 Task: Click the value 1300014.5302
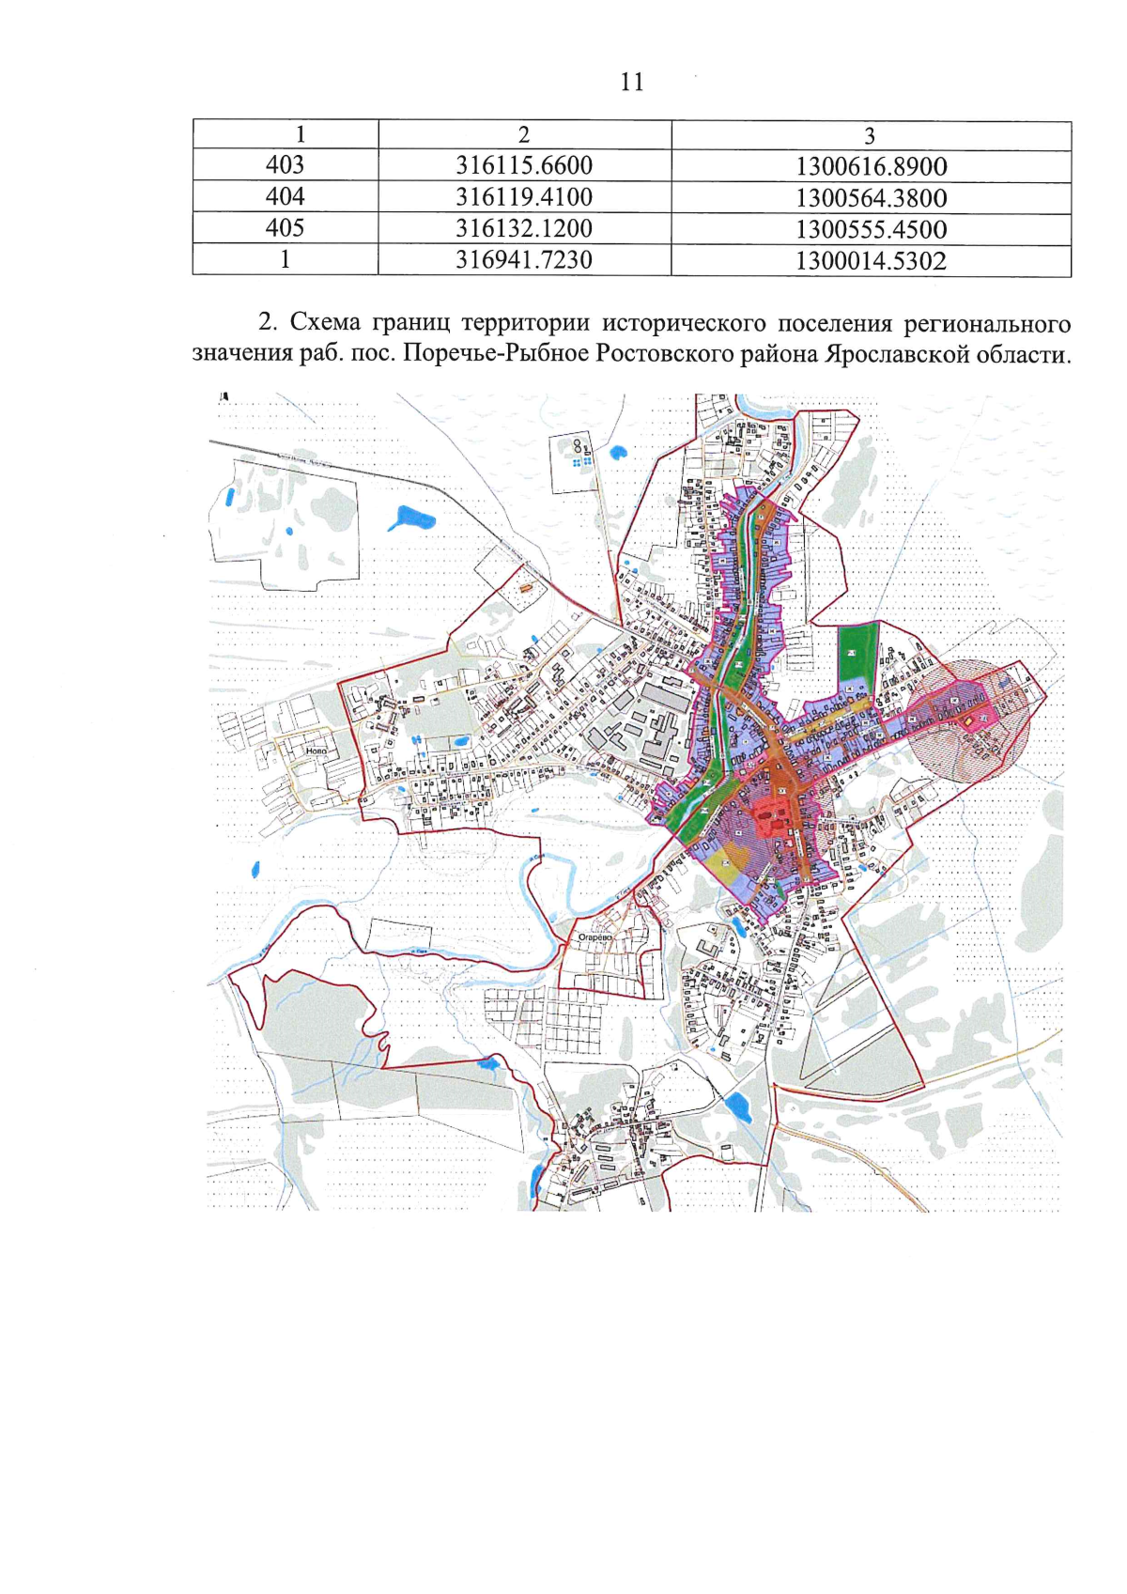pos(871,261)
